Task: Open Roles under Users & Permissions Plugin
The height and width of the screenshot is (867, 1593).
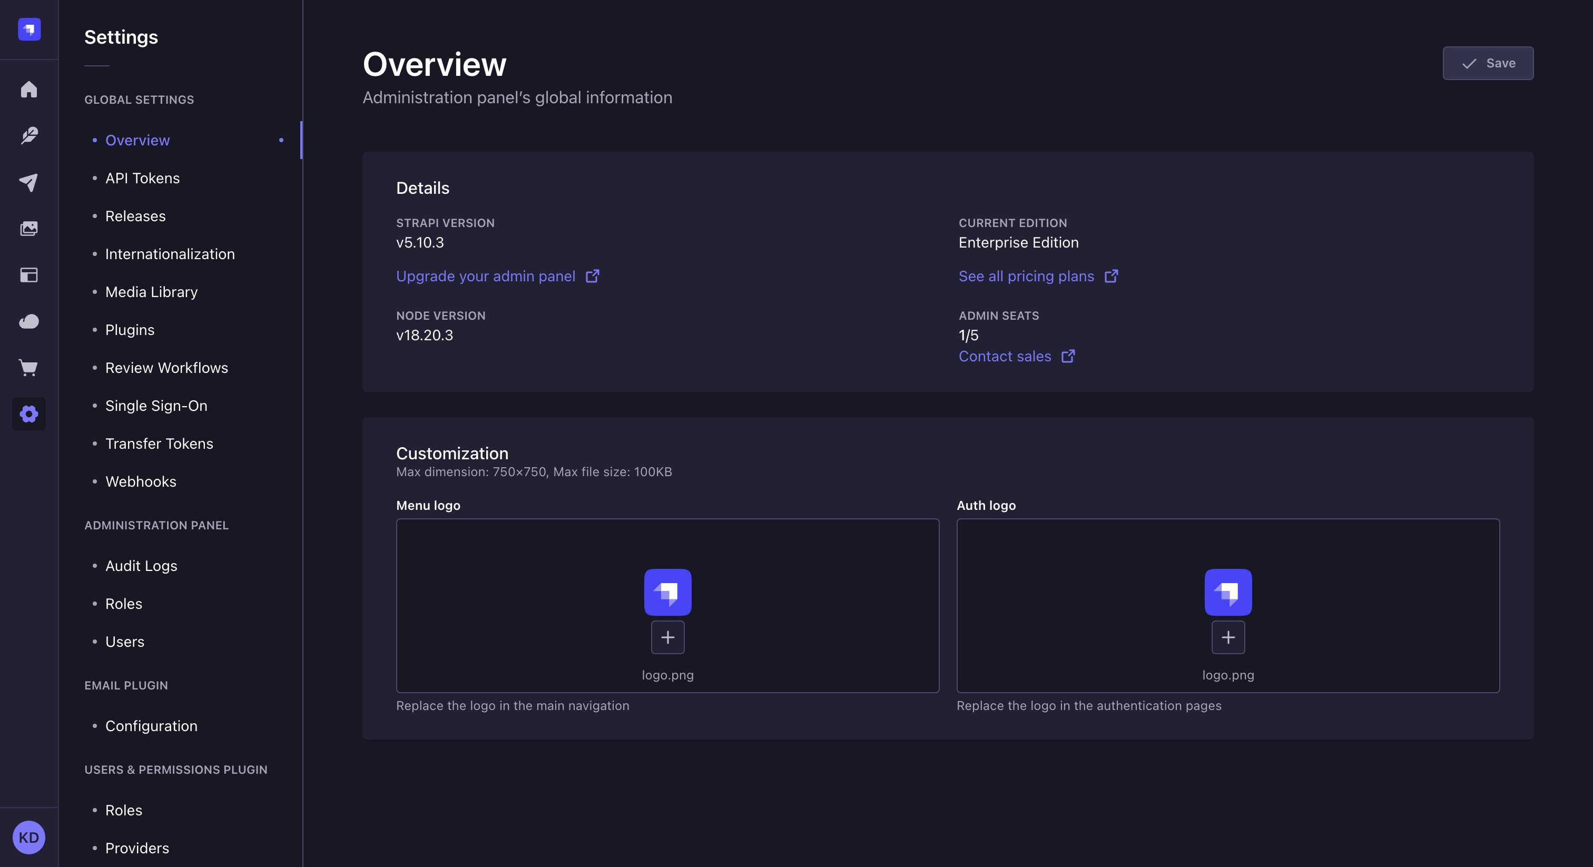Action: click(124, 810)
